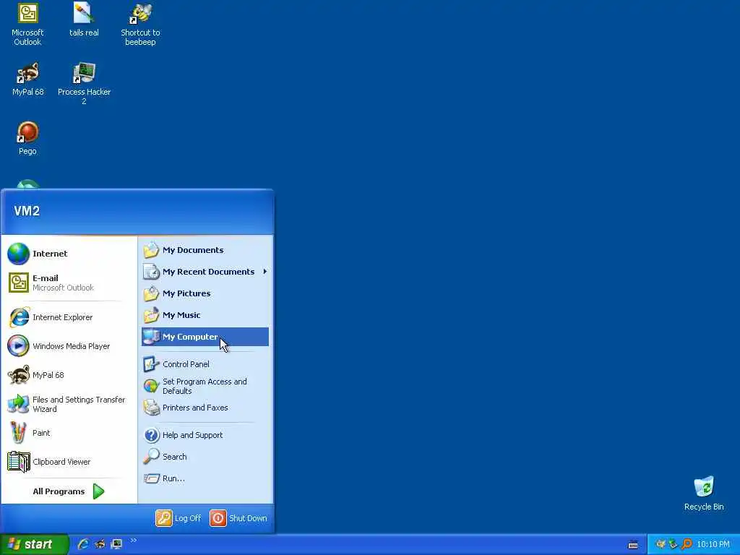Select the Recycle Bin icon

704,494
